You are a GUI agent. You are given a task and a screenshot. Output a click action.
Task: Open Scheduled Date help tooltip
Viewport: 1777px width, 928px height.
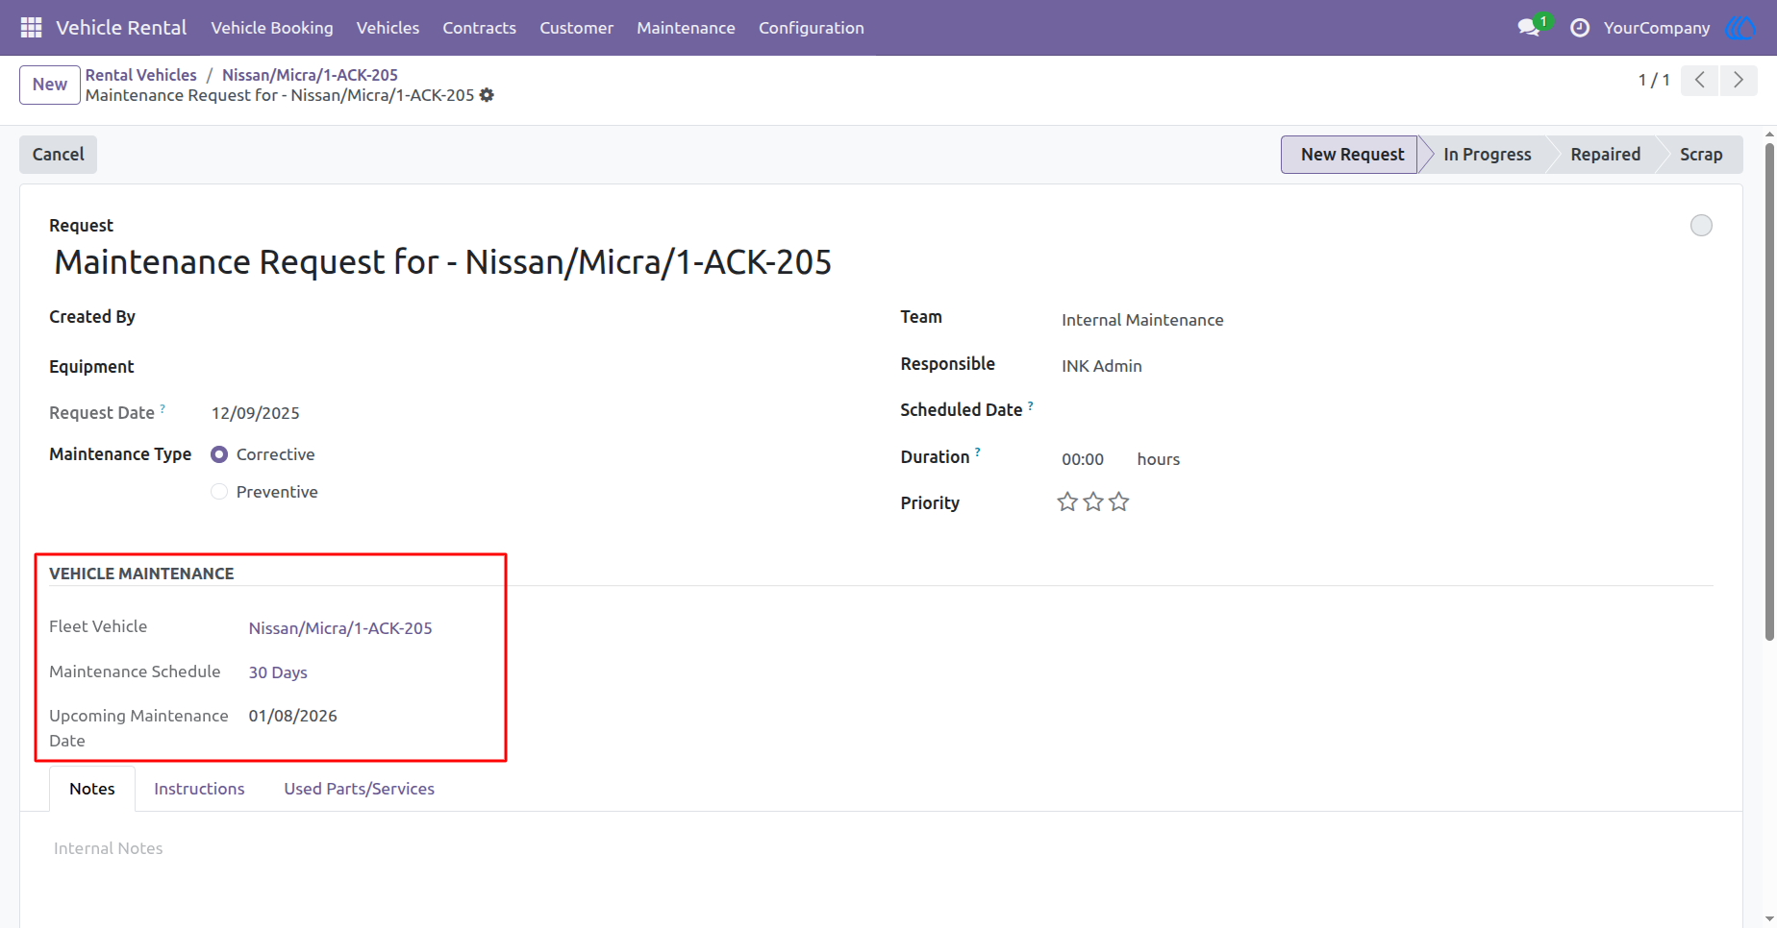click(x=1030, y=405)
